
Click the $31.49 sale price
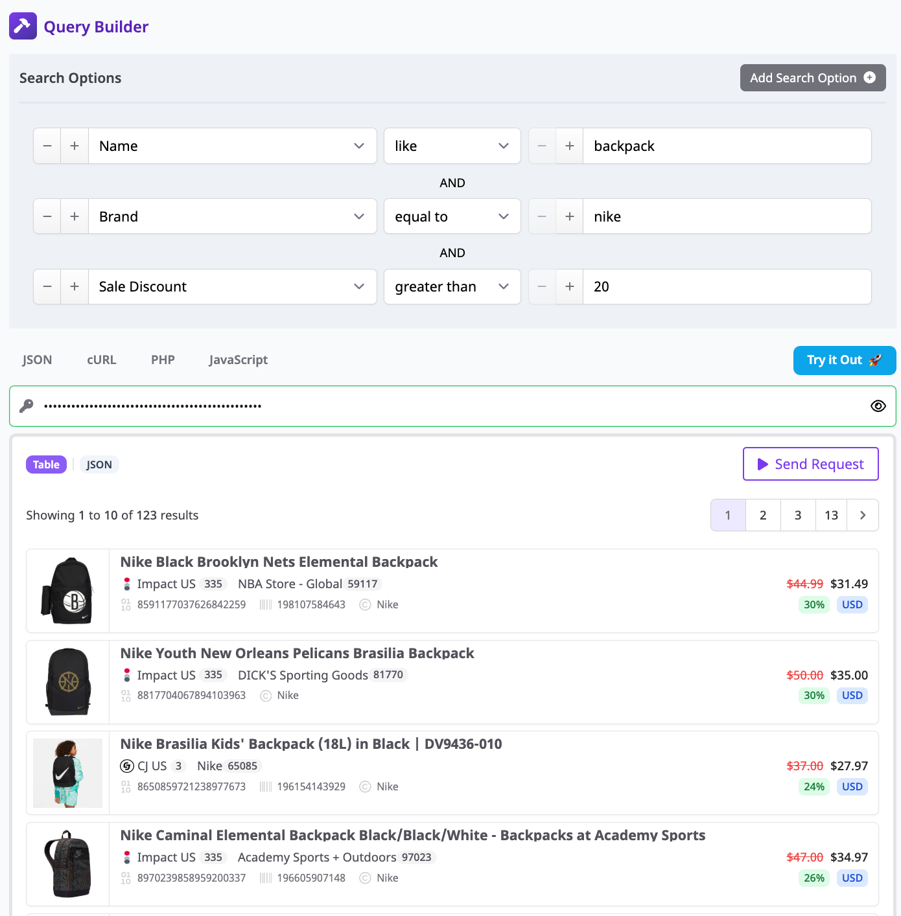click(849, 584)
